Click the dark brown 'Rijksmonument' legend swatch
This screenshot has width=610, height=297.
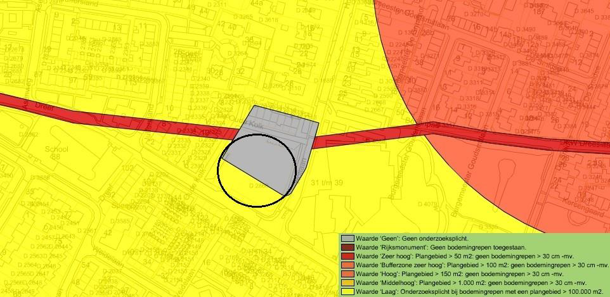[x=347, y=247]
